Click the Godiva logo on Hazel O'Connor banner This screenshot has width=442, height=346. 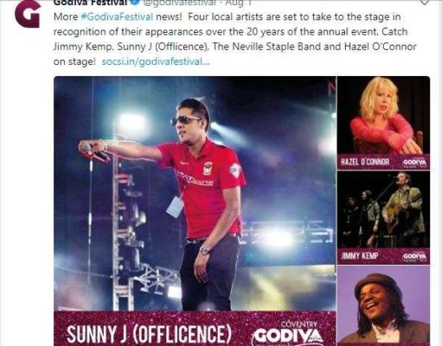click(x=414, y=163)
